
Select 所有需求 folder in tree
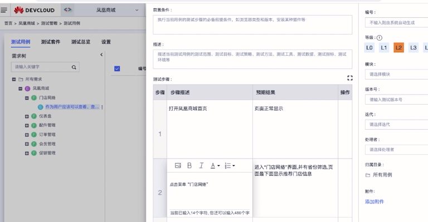pos(30,79)
